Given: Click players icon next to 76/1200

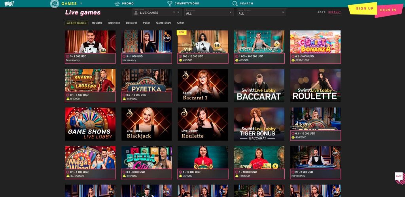Looking at the screenshot, I should click(180, 176).
